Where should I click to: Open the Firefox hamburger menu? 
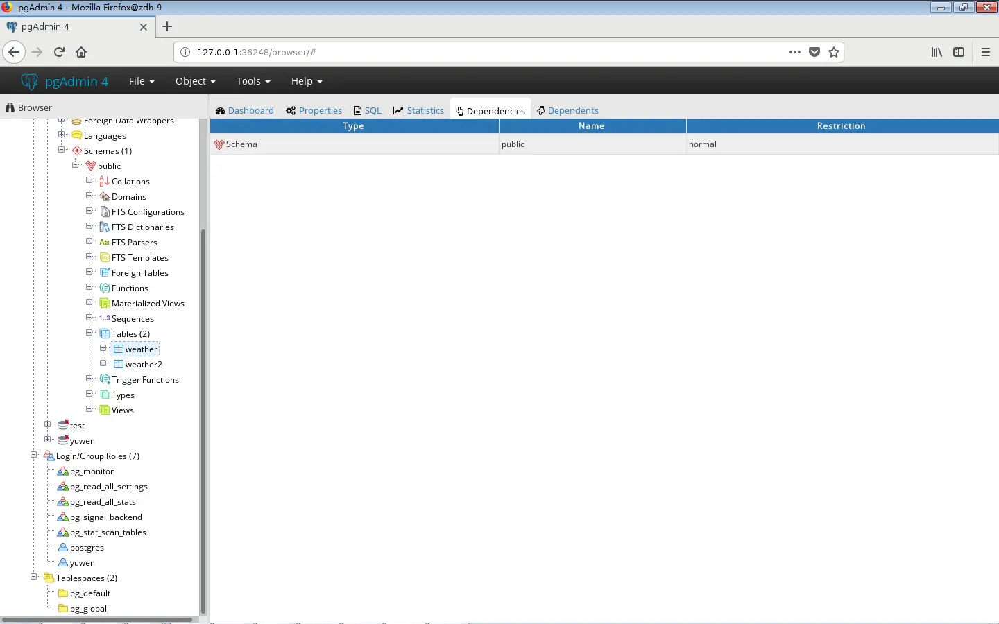click(x=985, y=52)
